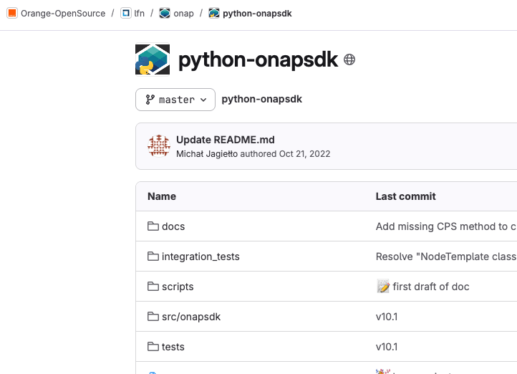This screenshot has width=517, height=374.
Task: Open the integration_tests folder
Action: click(200, 256)
